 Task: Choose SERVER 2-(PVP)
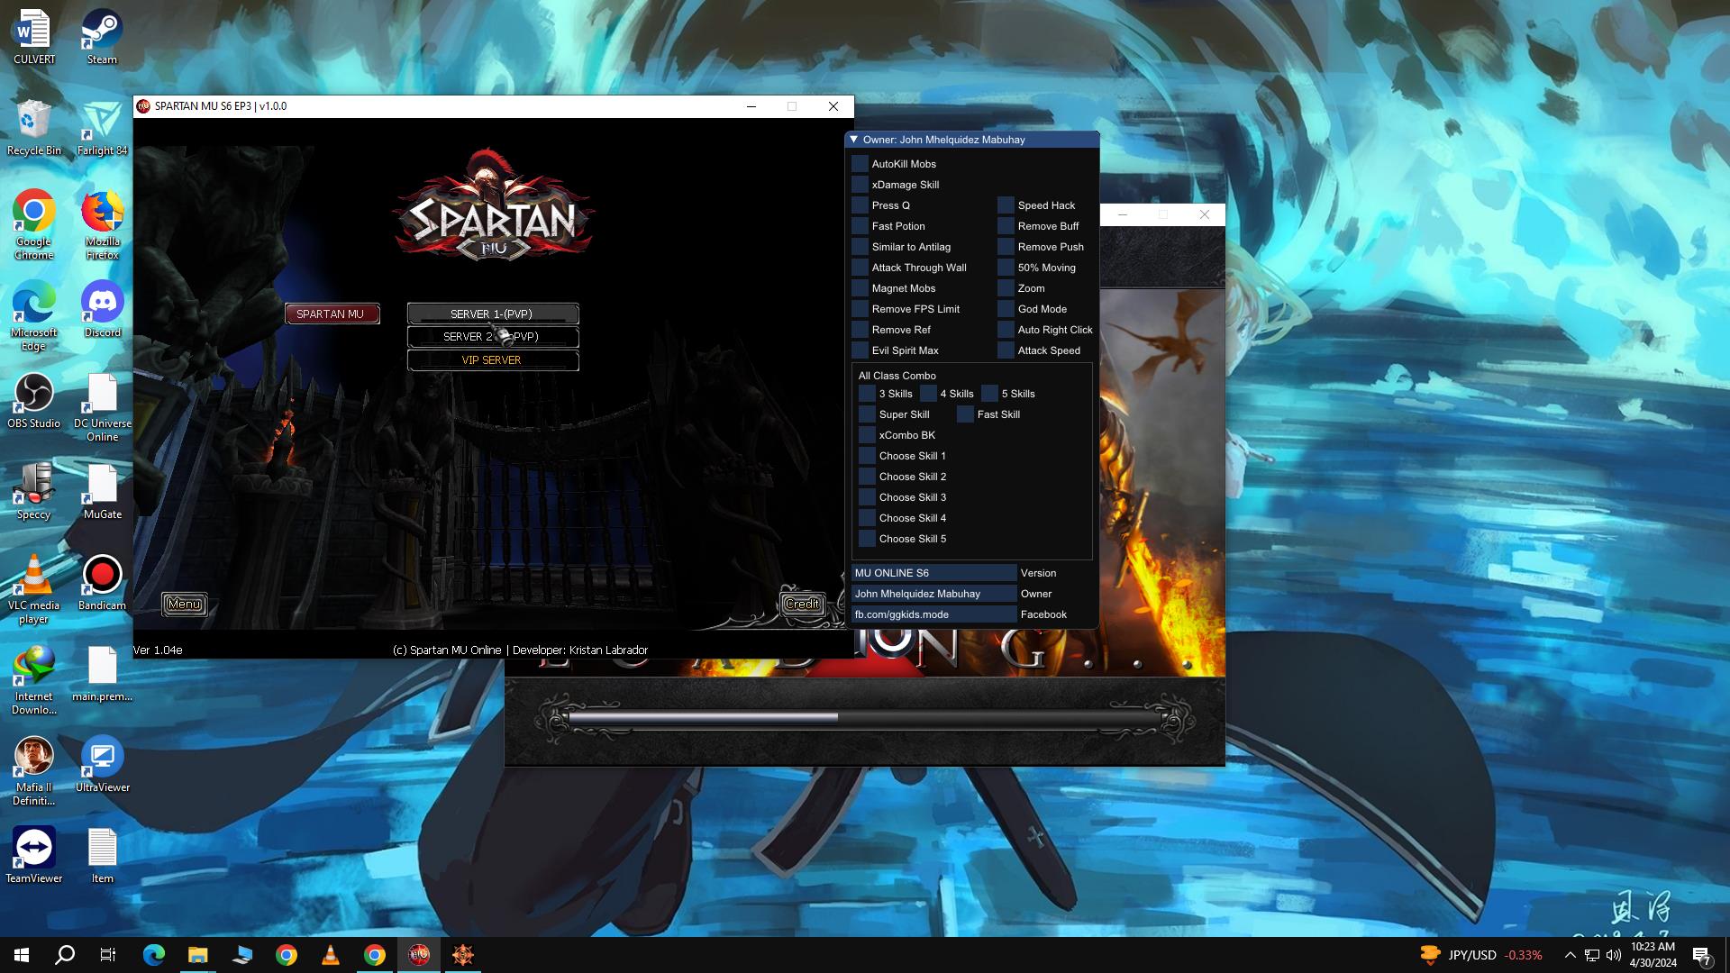[493, 337]
